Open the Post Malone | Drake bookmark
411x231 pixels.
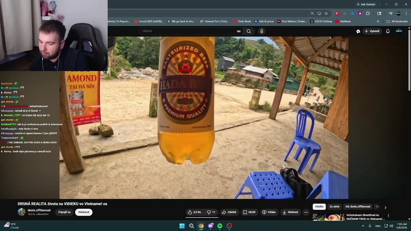292,21
